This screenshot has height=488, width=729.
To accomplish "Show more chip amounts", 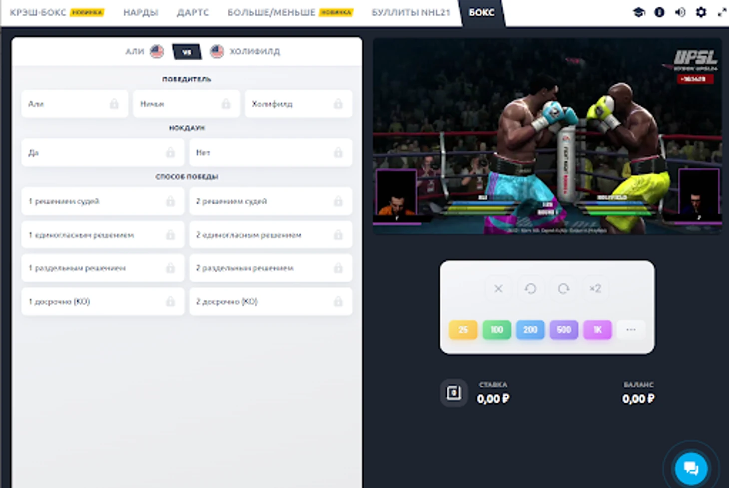I will [x=631, y=330].
